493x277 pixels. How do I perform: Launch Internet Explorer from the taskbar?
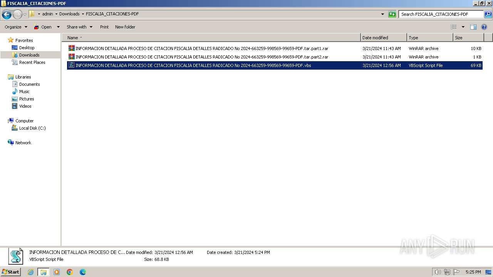30,272
